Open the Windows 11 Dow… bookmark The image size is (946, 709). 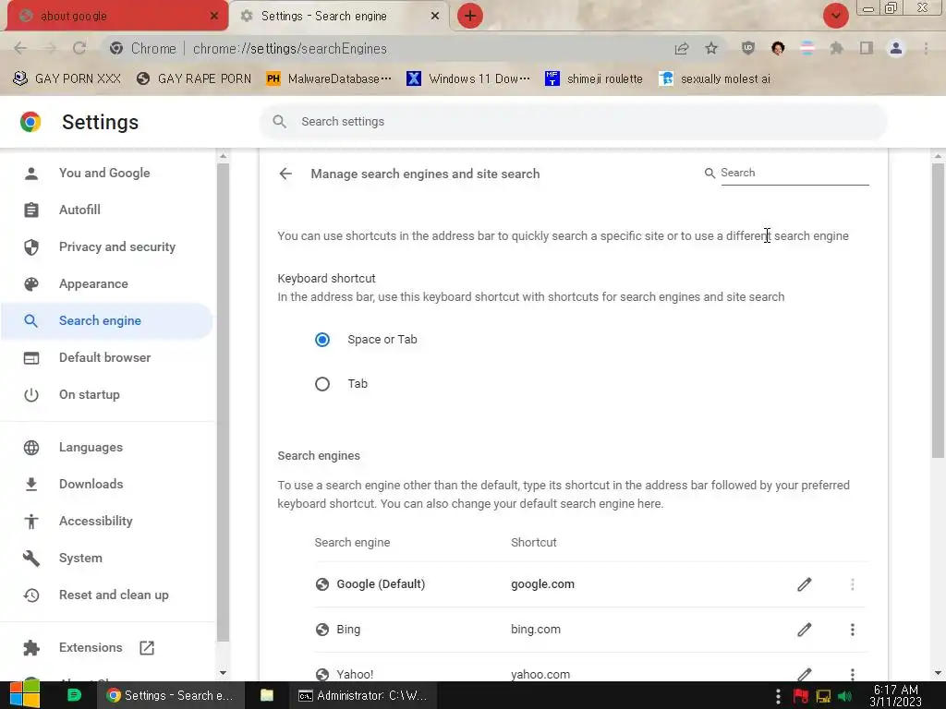[468, 78]
